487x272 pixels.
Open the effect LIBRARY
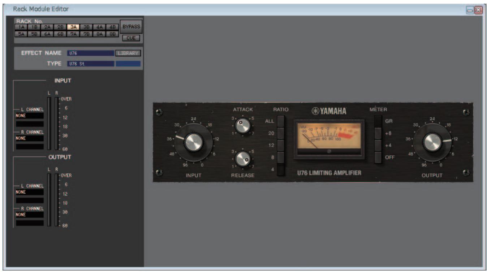point(128,53)
